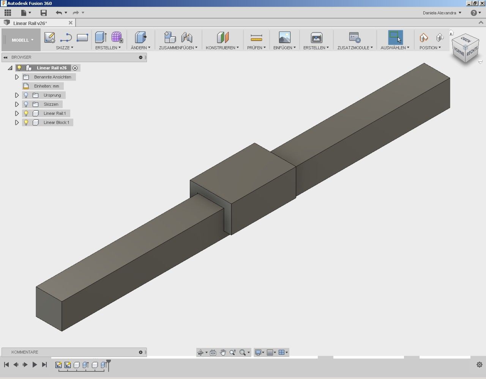Click the VORNE face of view cube

pyautogui.click(x=459, y=52)
